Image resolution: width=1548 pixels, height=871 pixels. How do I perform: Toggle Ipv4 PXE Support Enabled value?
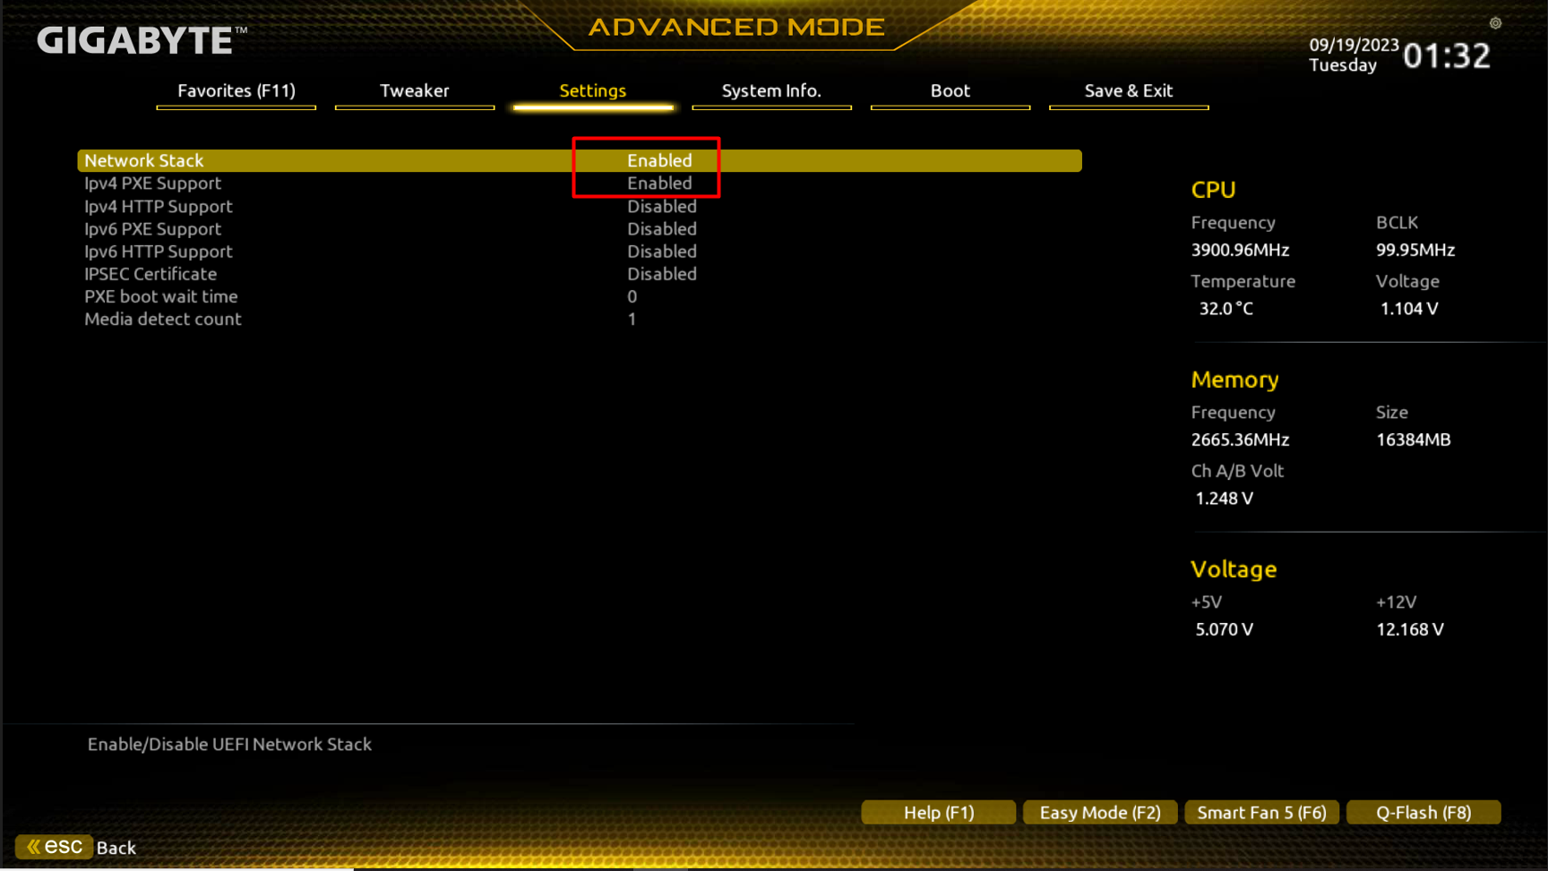click(x=659, y=183)
